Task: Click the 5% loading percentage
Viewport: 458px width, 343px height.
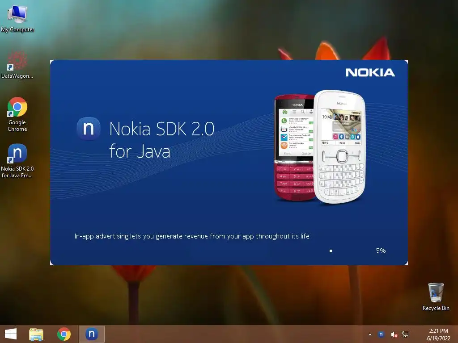Action: [x=381, y=251]
